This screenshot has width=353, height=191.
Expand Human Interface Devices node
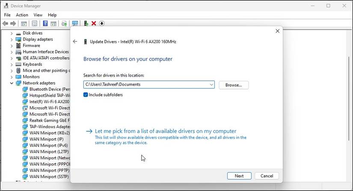pyautogui.click(x=12, y=52)
